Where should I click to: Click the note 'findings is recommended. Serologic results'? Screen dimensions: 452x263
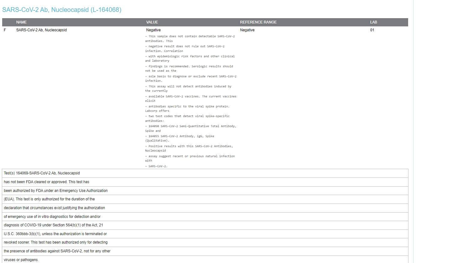point(189,69)
